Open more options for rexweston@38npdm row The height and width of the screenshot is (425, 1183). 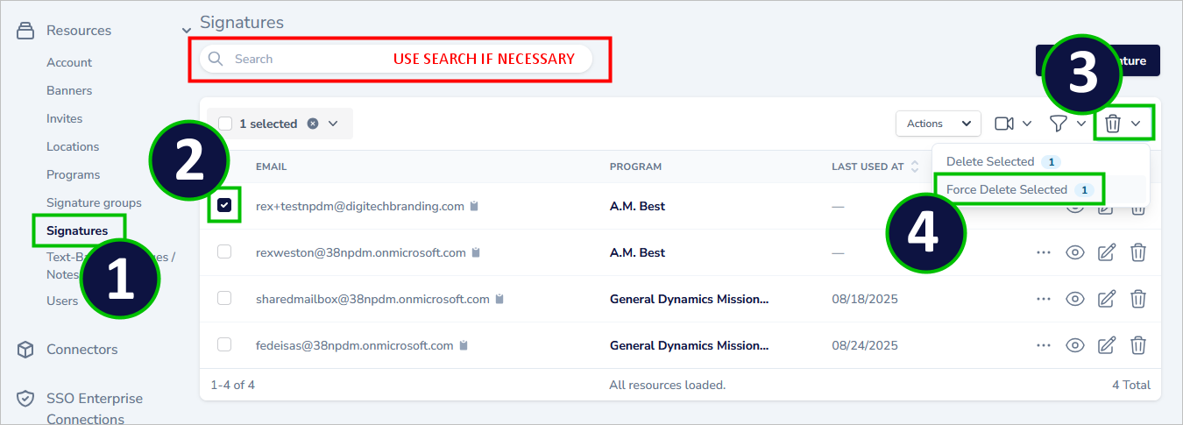[1043, 252]
